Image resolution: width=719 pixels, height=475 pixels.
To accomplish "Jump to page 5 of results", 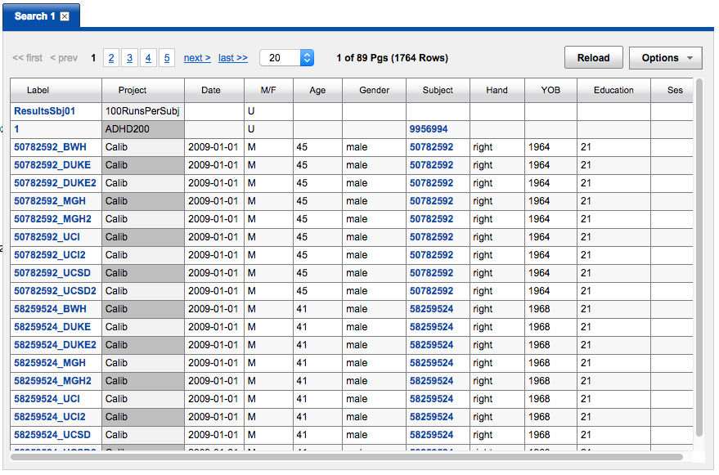I will (x=167, y=58).
